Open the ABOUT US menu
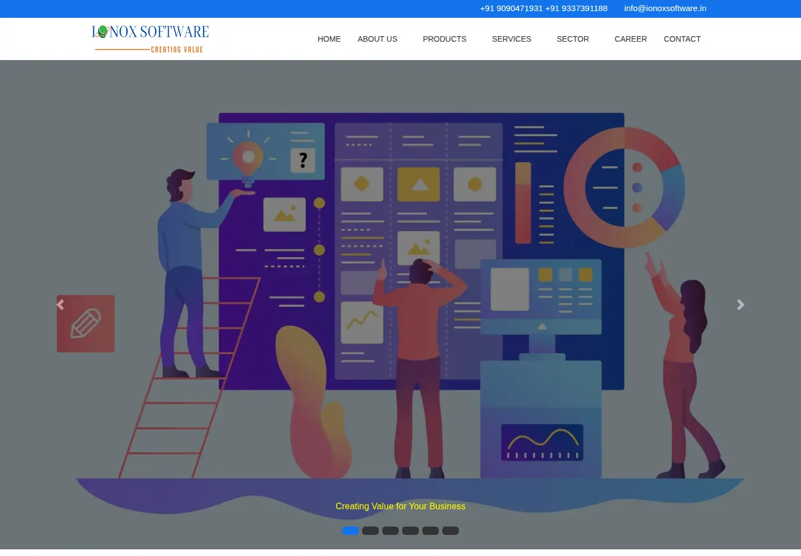 377,39
